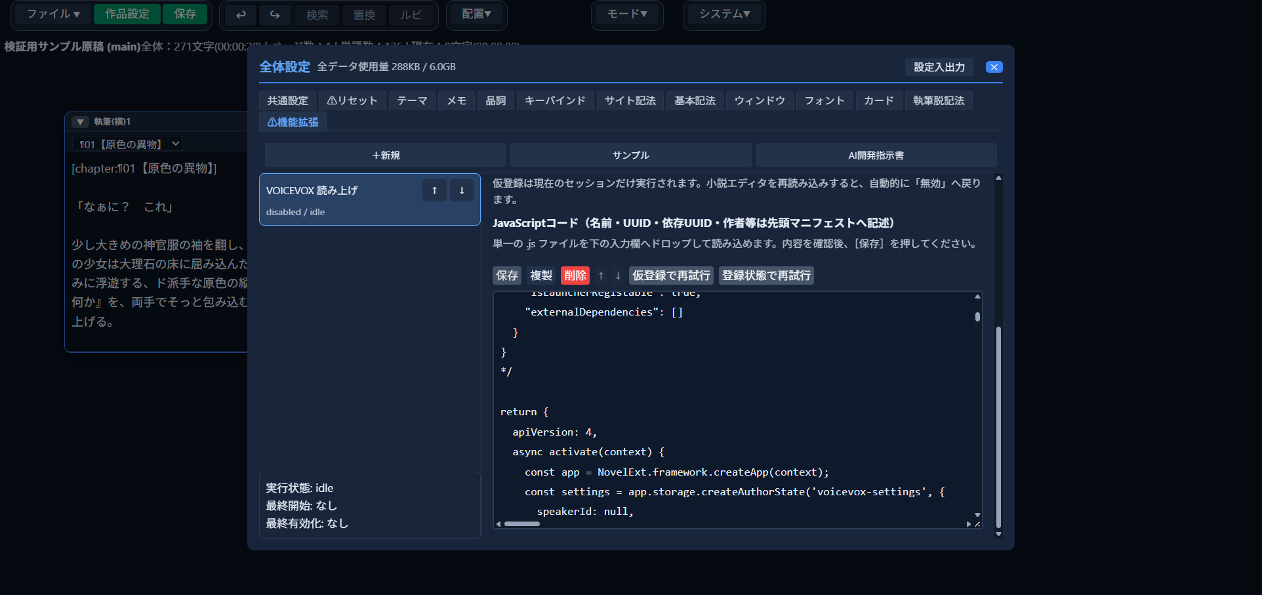Close the 全体設定 dialog
This screenshot has width=1262, height=595.
(x=994, y=67)
